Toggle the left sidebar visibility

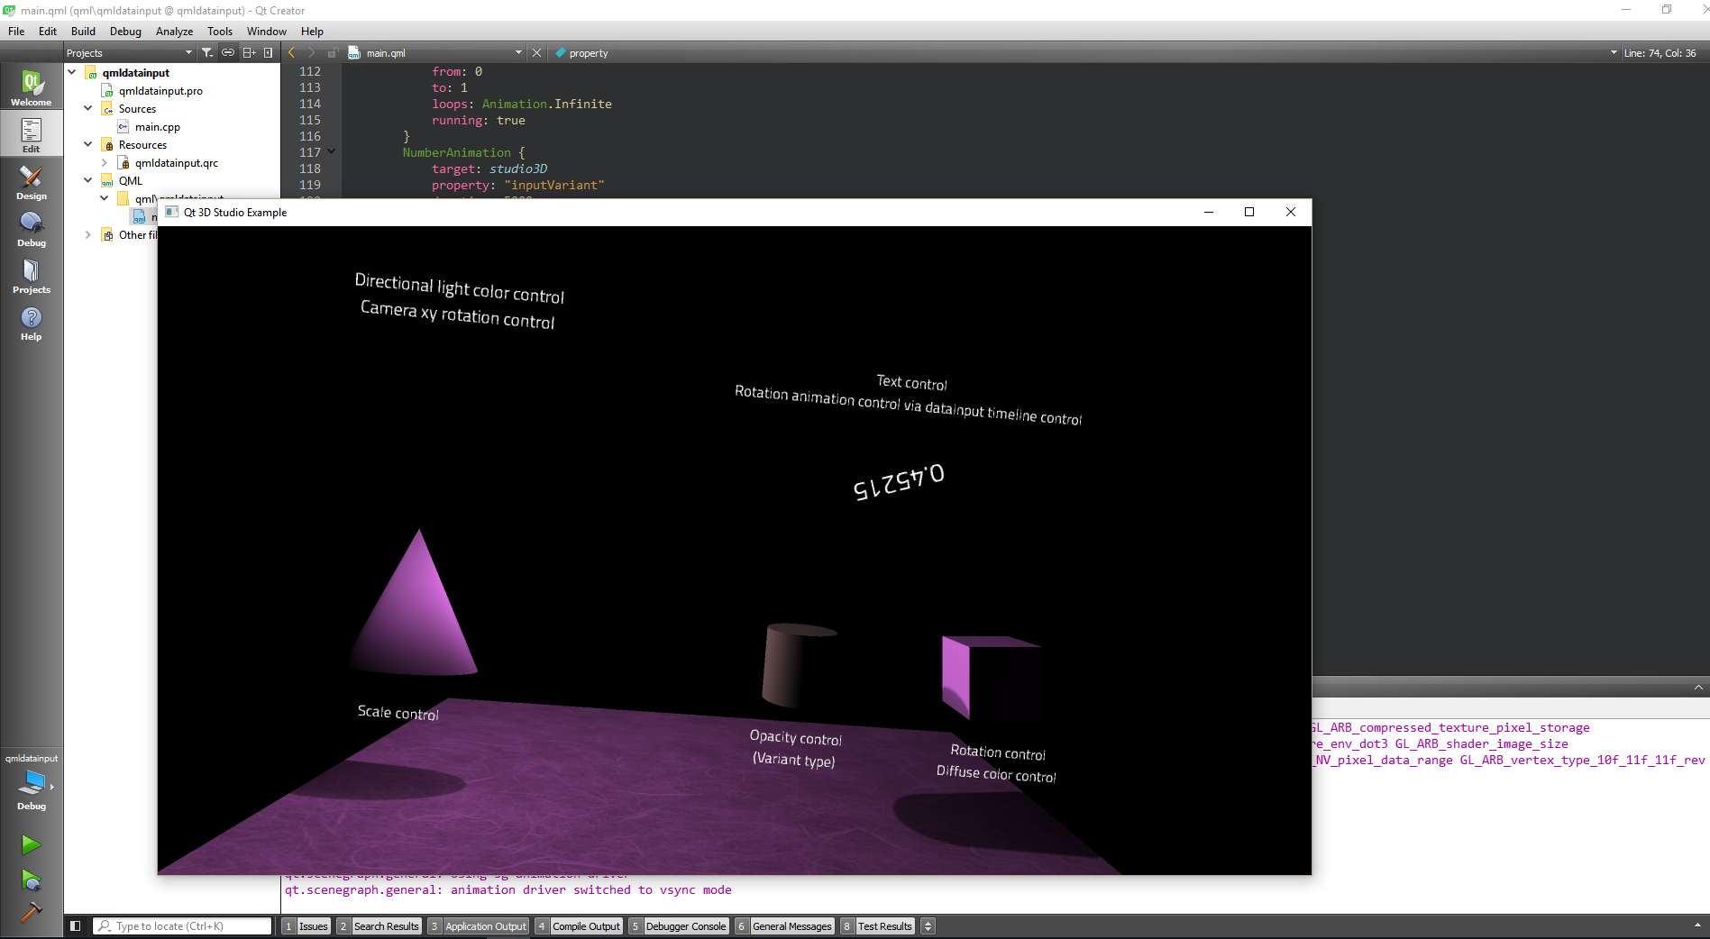(76, 925)
